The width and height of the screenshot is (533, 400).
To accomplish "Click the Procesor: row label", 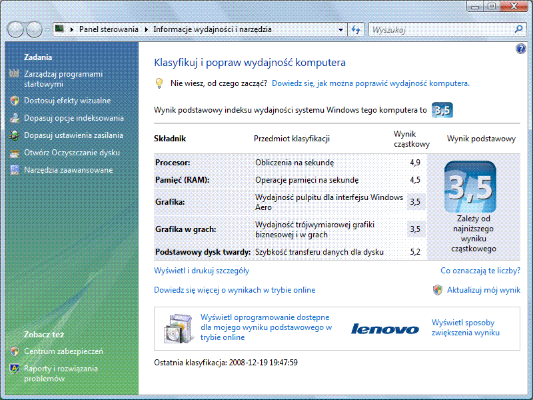I will point(173,163).
